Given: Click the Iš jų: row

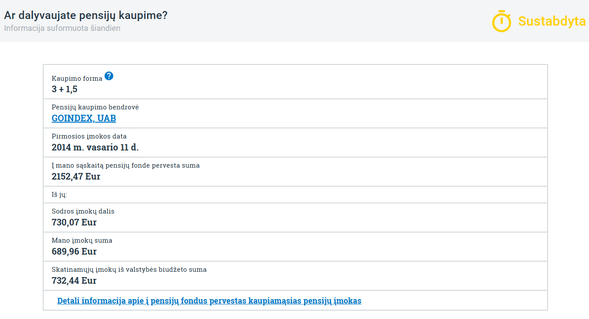Looking at the screenshot, I should tap(60, 195).
